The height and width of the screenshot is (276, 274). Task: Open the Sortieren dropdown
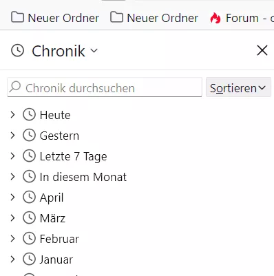pos(238,87)
